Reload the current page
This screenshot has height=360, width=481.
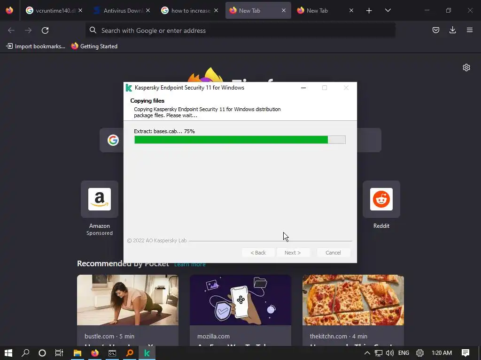pyautogui.click(x=45, y=30)
